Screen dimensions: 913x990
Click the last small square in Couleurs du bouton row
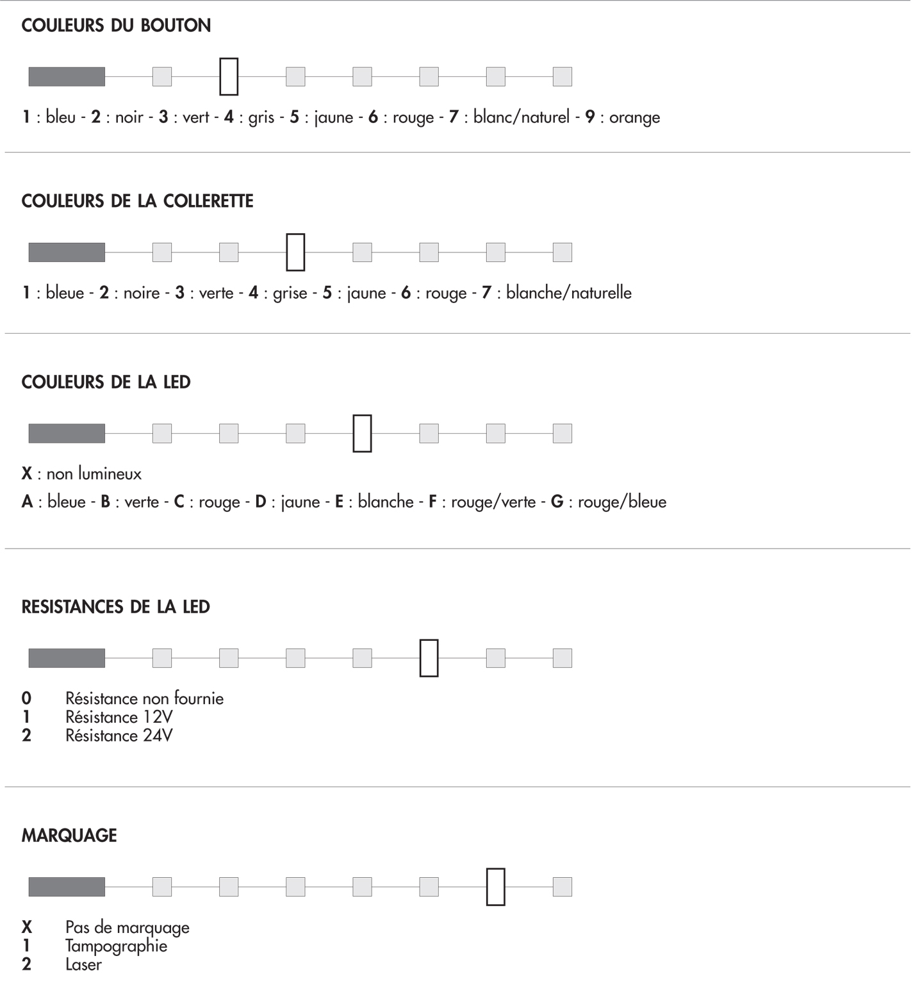point(563,76)
